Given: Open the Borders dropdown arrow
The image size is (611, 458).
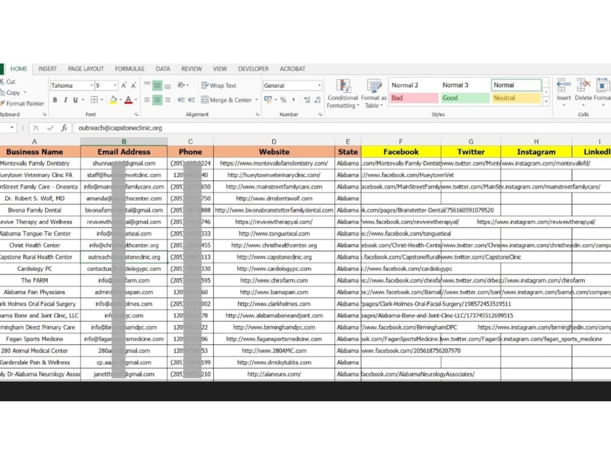Looking at the screenshot, I should coord(102,100).
